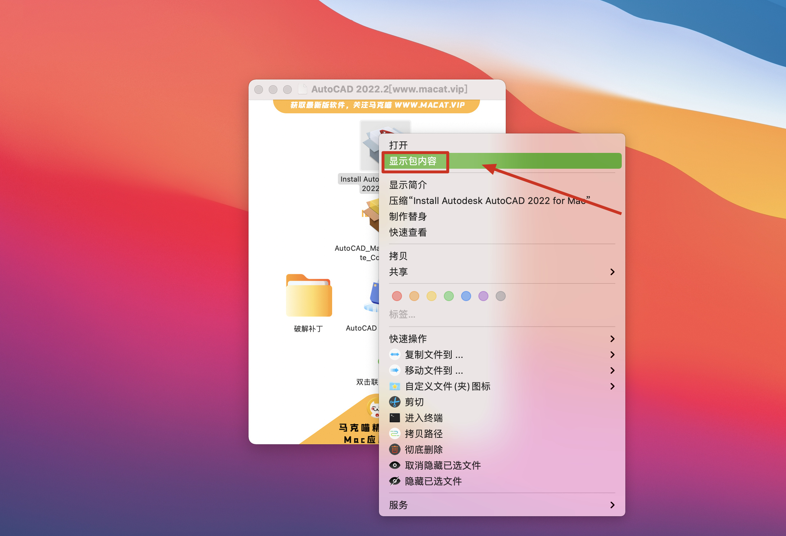This screenshot has width=786, height=536.
Task: Expand the 共享 submenu arrow
Action: (612, 272)
